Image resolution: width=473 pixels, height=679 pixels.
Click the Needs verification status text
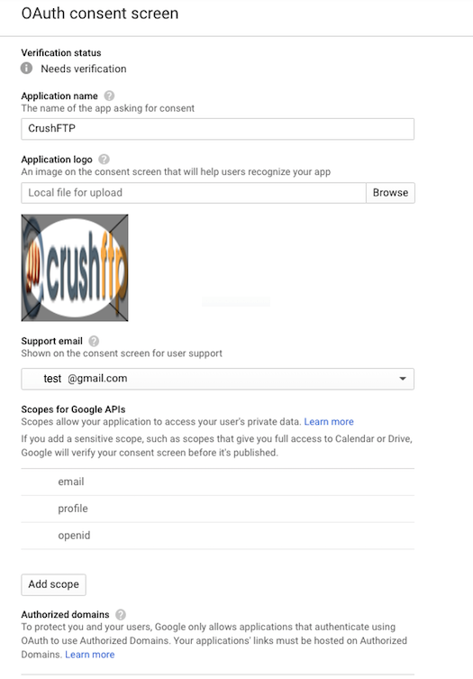tap(84, 69)
